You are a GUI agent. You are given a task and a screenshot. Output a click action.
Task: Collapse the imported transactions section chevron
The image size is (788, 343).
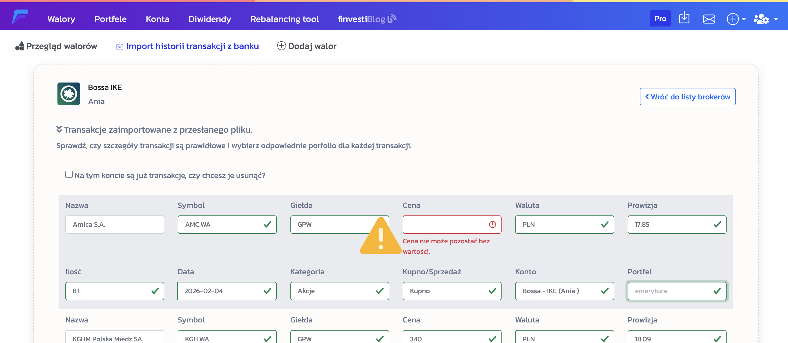[59, 130]
